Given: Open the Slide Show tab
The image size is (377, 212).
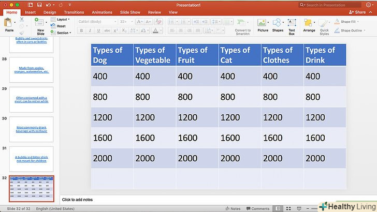Looking at the screenshot, I should (x=129, y=12).
